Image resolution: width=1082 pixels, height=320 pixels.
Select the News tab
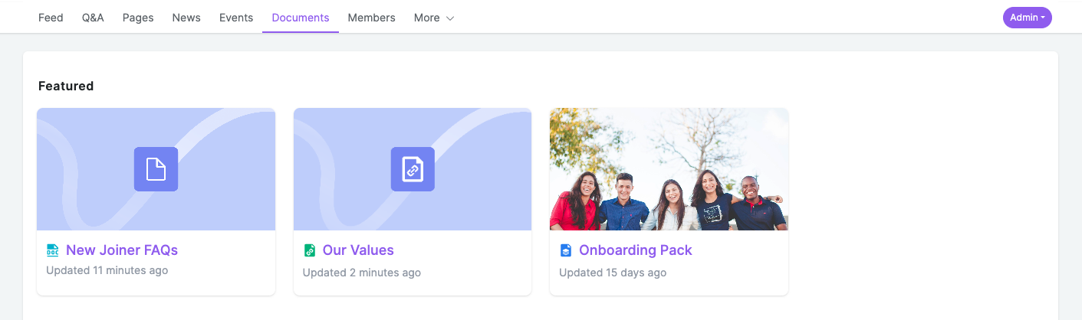pos(186,18)
